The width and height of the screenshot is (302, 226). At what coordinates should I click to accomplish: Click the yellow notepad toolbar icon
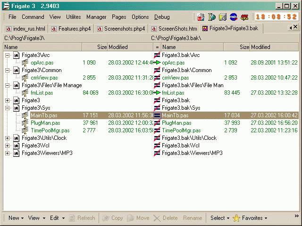[x=223, y=17]
